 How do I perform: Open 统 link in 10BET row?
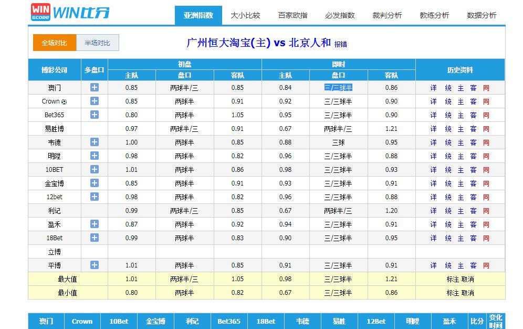[448, 170]
